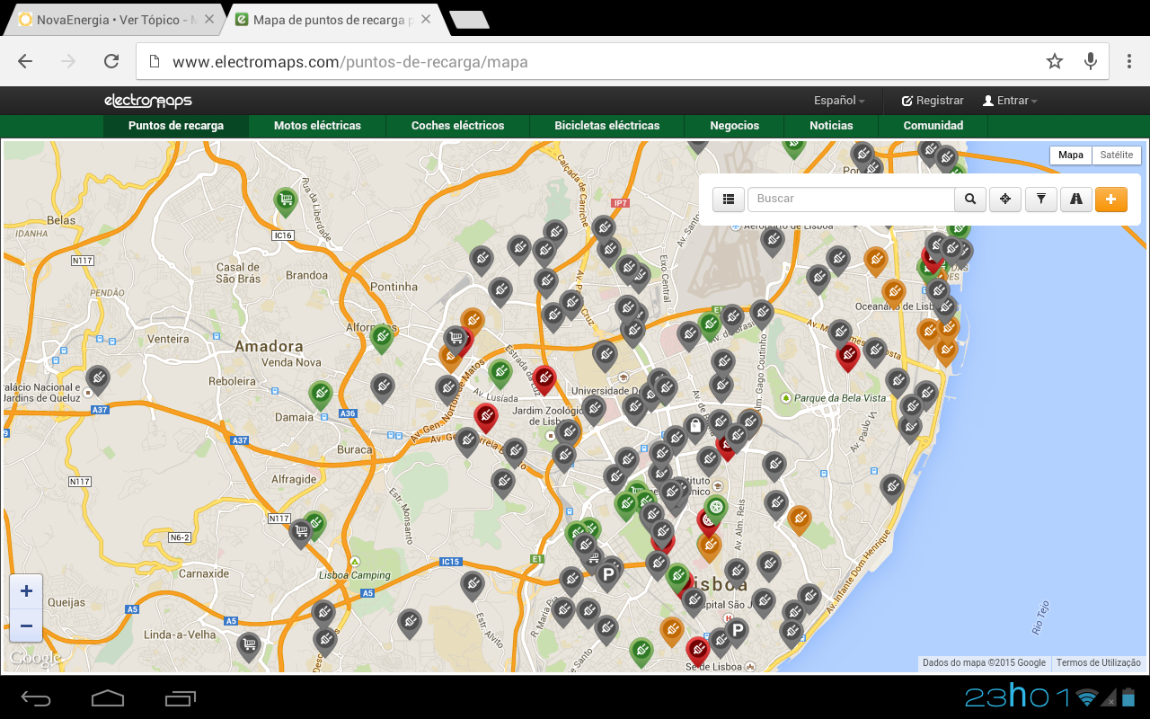Select the Mapa de puntos de recarga tab
Screen dimensions: 1150x719
(x=332, y=20)
